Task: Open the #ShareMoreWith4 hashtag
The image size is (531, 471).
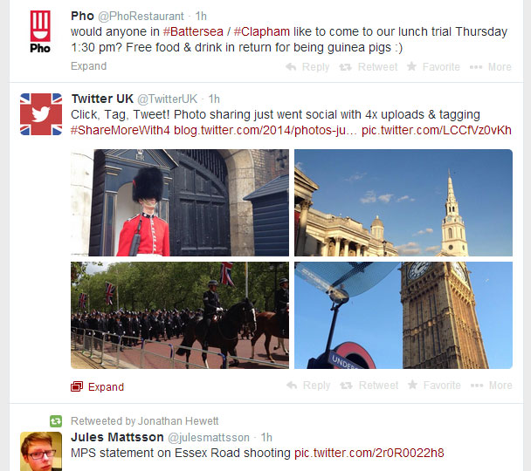Action: tap(121, 130)
